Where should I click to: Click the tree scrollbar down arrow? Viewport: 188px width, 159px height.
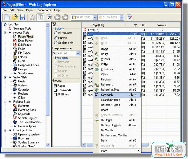coord(48,145)
